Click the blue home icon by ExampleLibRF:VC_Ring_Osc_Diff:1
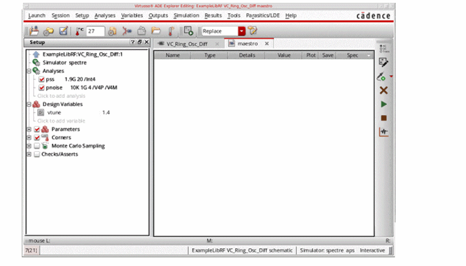 coord(36,54)
